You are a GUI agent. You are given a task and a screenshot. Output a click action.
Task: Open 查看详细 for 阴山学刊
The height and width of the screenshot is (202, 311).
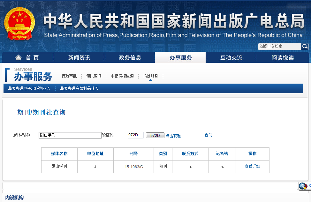(252, 166)
